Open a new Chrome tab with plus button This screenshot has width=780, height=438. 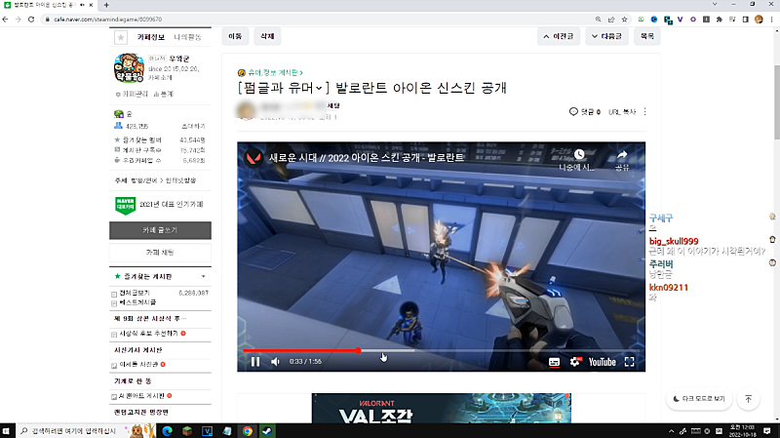[106, 5]
